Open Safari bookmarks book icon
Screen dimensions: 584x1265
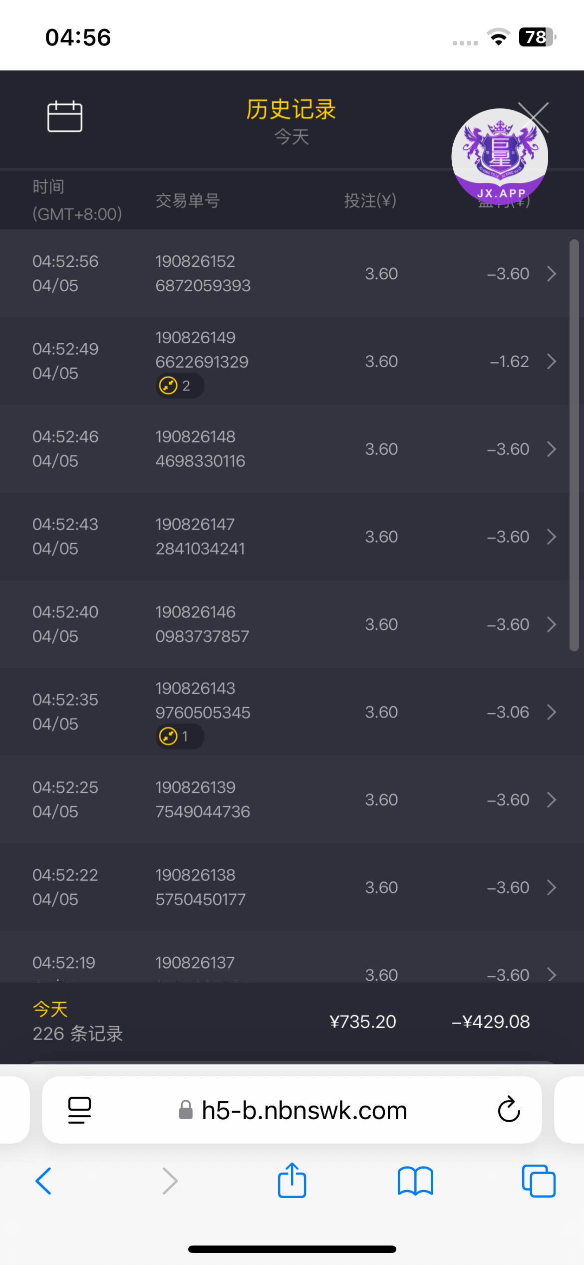415,1181
